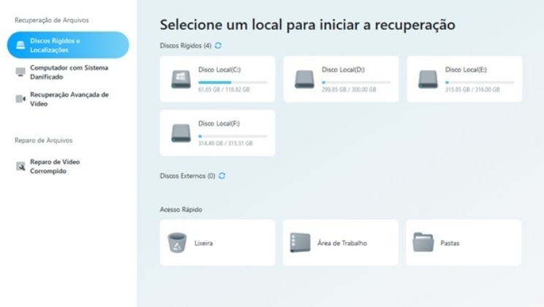Click the Discos Rígidos (4) heading
Viewport: 544px width, 307px height.
pyautogui.click(x=185, y=46)
